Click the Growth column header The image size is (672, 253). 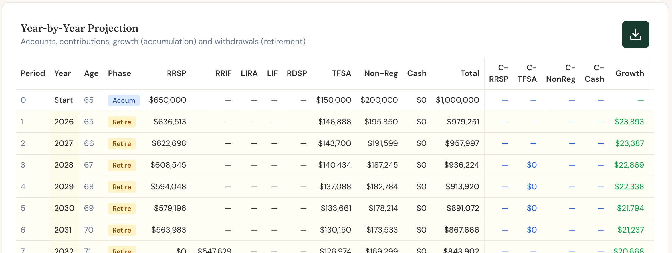630,73
